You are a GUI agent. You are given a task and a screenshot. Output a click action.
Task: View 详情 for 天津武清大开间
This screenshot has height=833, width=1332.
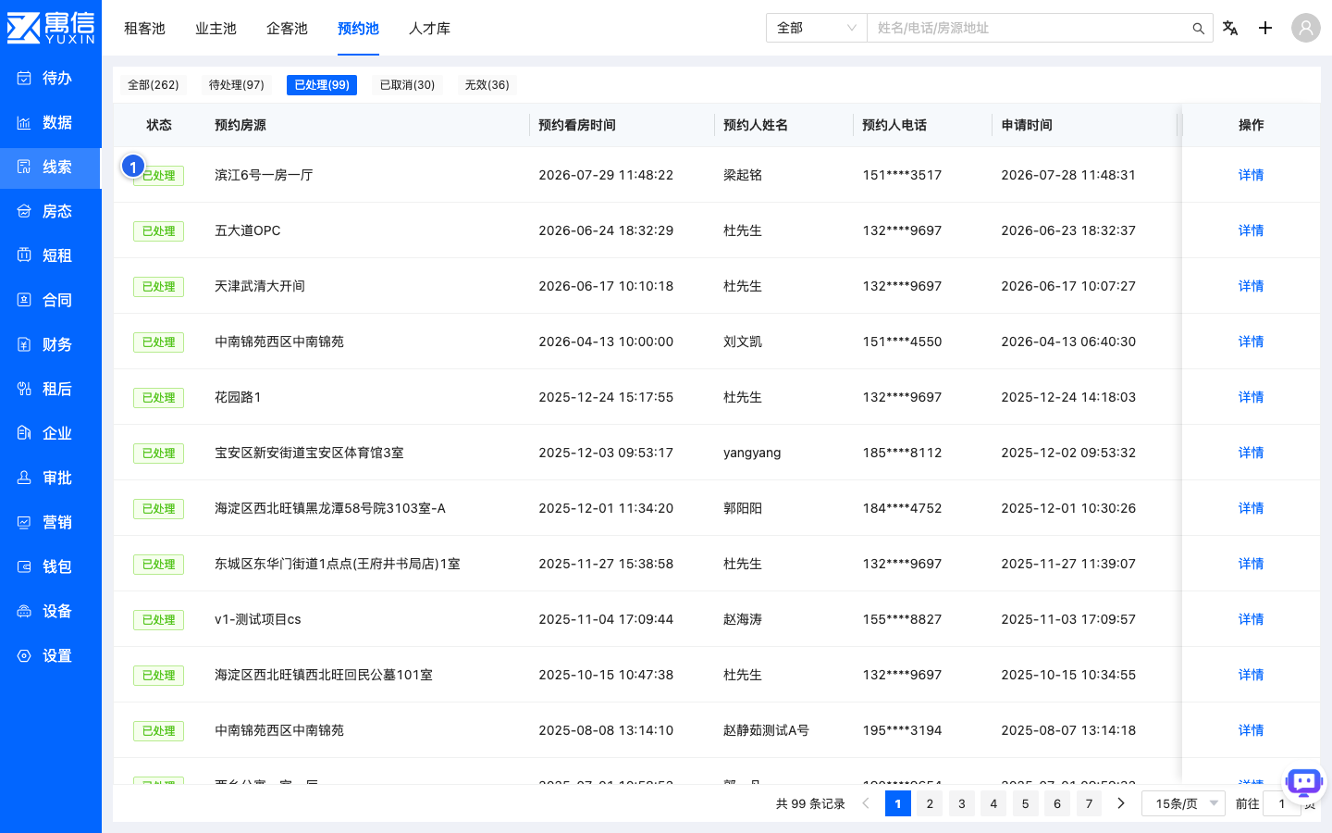1251,286
